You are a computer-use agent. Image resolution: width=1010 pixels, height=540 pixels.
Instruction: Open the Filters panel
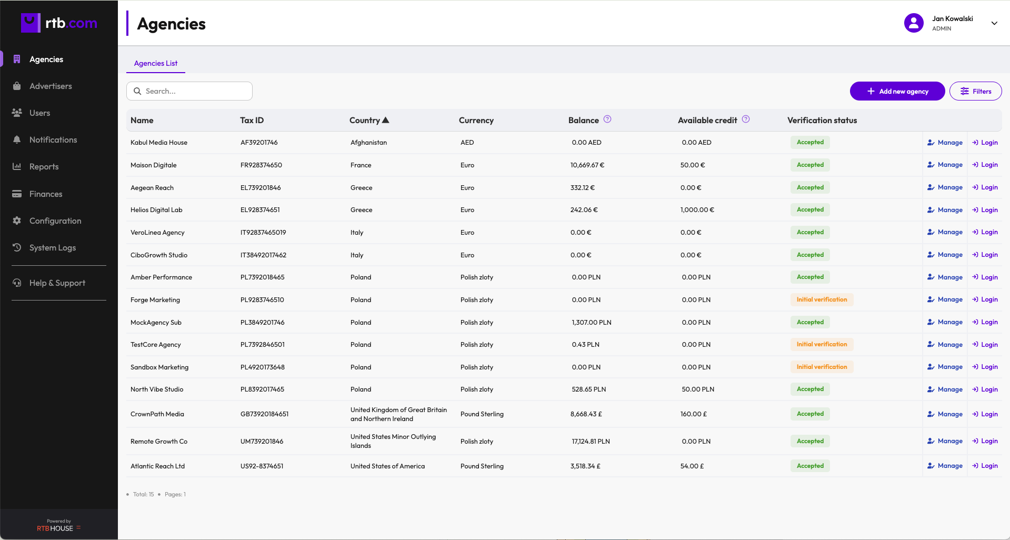click(x=975, y=91)
